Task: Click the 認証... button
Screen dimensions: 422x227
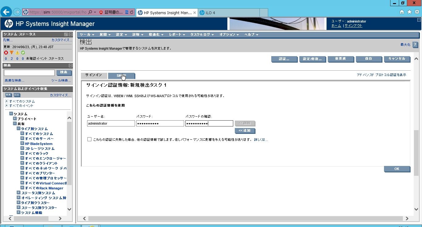Action: click(284, 59)
